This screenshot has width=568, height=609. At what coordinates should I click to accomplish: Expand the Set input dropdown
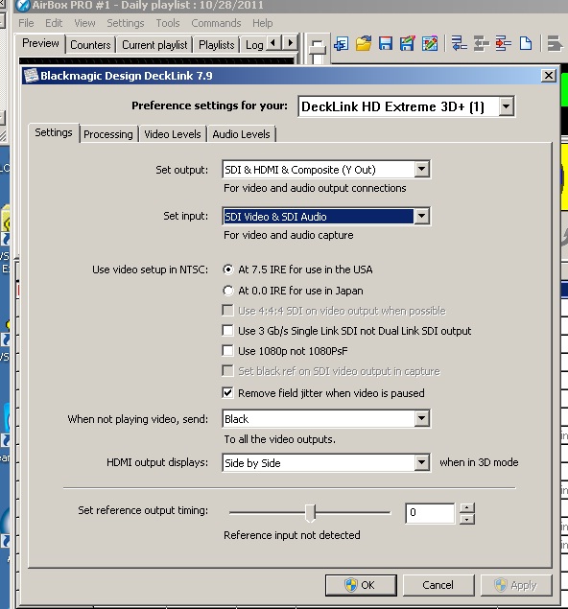pyautogui.click(x=421, y=217)
